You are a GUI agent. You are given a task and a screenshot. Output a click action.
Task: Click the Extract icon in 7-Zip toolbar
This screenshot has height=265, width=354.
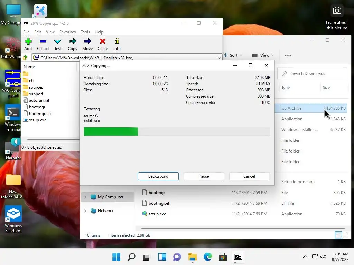coord(43,41)
